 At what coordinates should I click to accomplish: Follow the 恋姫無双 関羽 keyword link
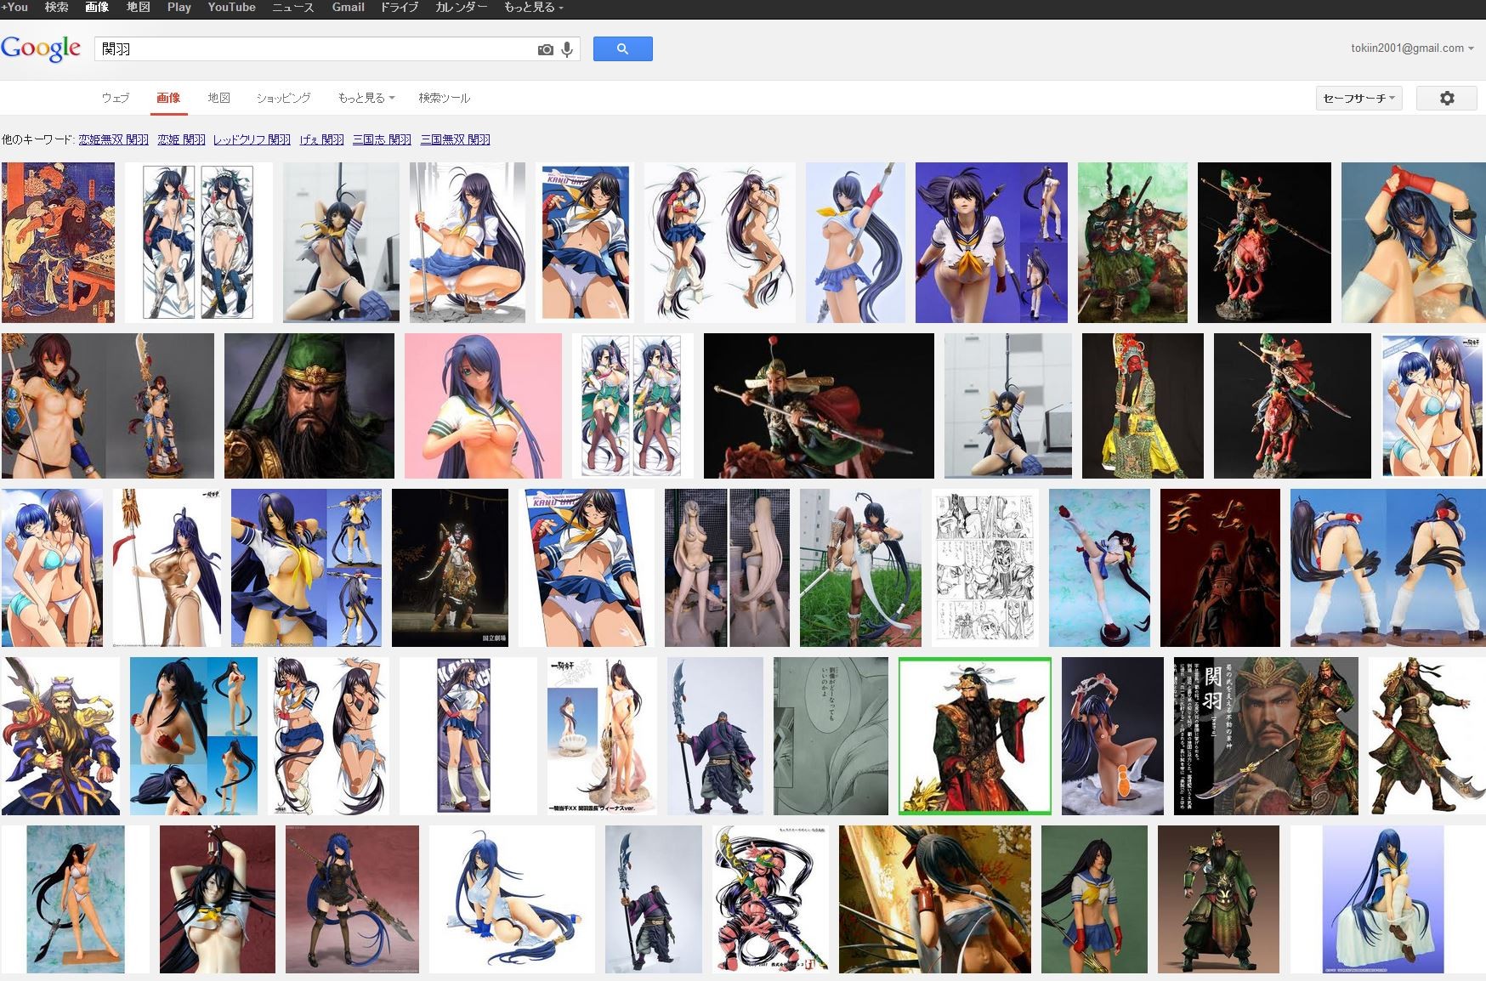[114, 139]
